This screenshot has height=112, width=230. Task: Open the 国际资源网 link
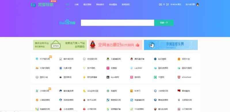coord(163,68)
